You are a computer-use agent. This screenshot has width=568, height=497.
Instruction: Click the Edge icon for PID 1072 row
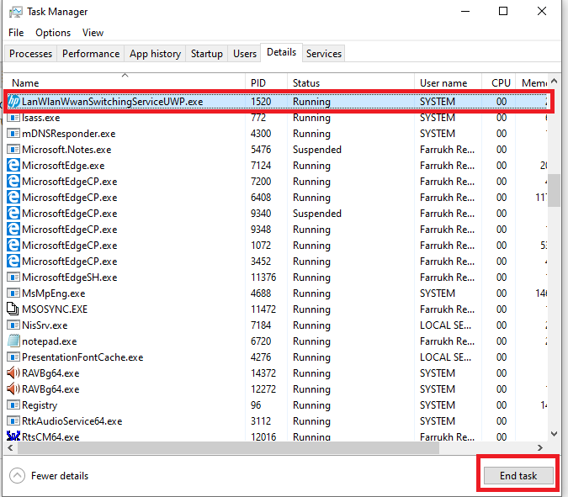[x=13, y=245]
